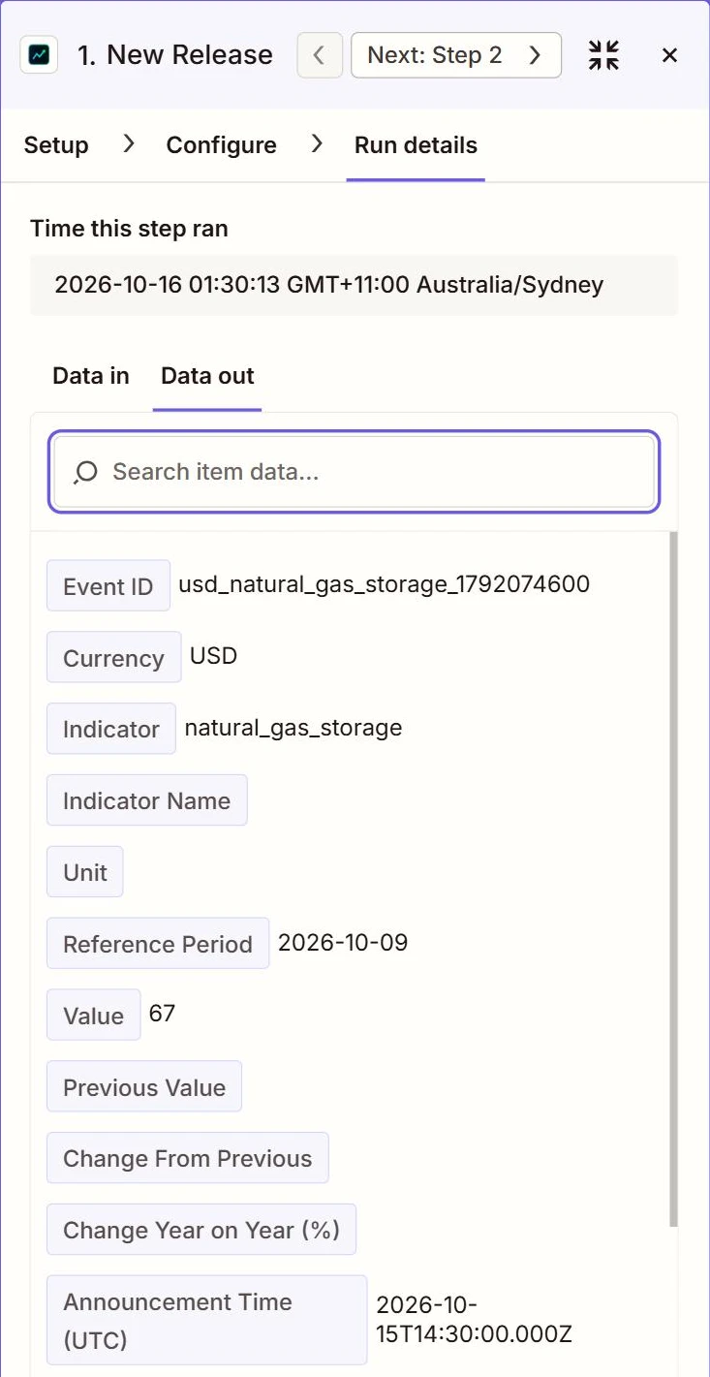The width and height of the screenshot is (710, 1377).
Task: Go to previous step arrow button
Action: tap(319, 55)
